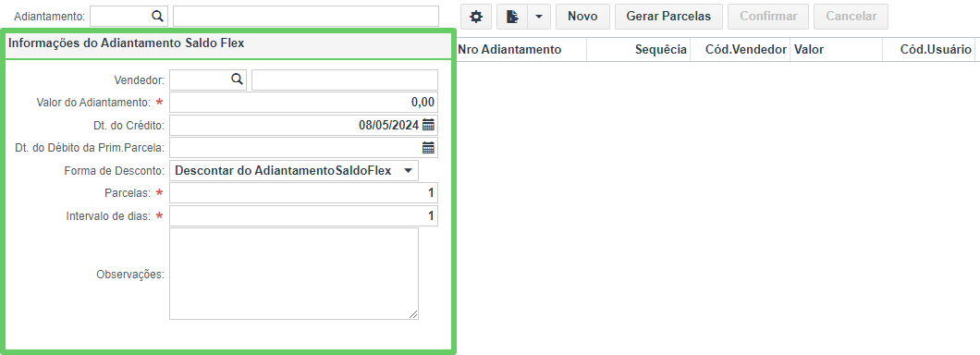
Task: Open the Forma de Desconto dropdown
Action: click(x=294, y=171)
